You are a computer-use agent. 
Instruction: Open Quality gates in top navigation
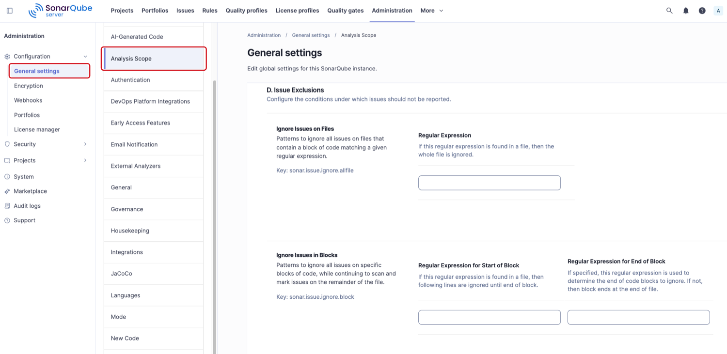click(345, 11)
